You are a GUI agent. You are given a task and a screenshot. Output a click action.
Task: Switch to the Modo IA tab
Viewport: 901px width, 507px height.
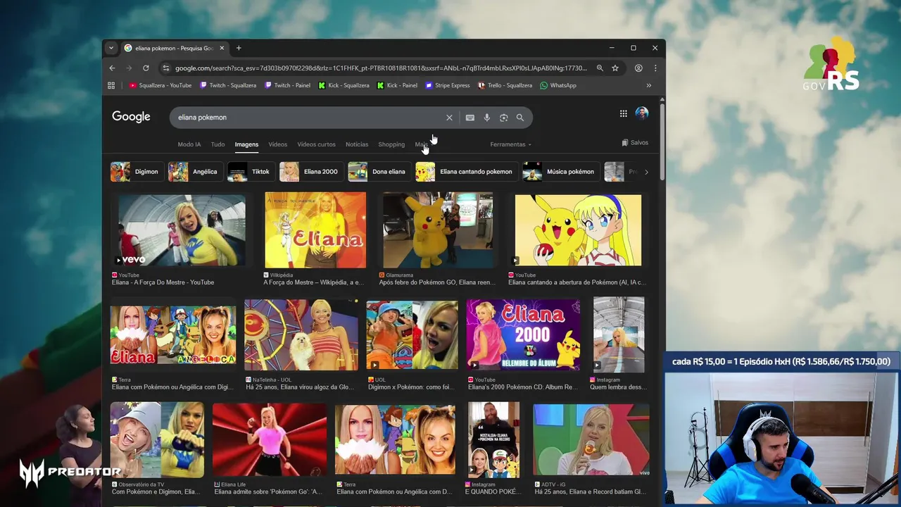189,144
